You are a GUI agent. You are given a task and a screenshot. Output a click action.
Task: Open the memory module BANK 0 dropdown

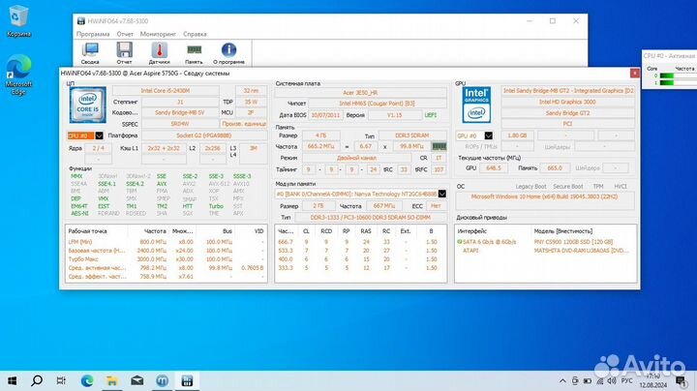click(441, 194)
